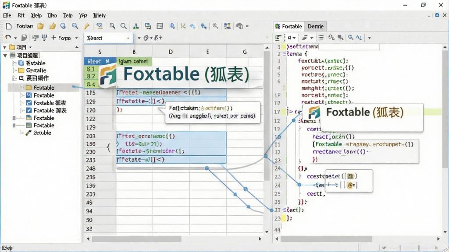Click the green triangle tree icon
The image size is (449, 252).
[136, 26]
